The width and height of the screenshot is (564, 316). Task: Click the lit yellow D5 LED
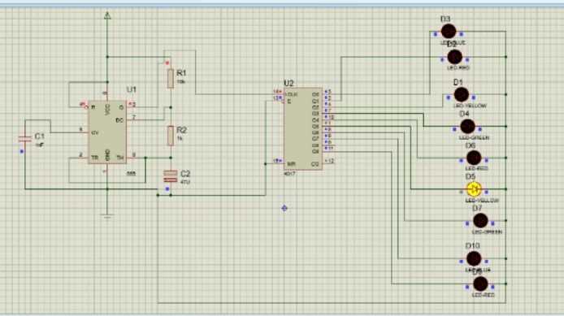[x=474, y=189]
